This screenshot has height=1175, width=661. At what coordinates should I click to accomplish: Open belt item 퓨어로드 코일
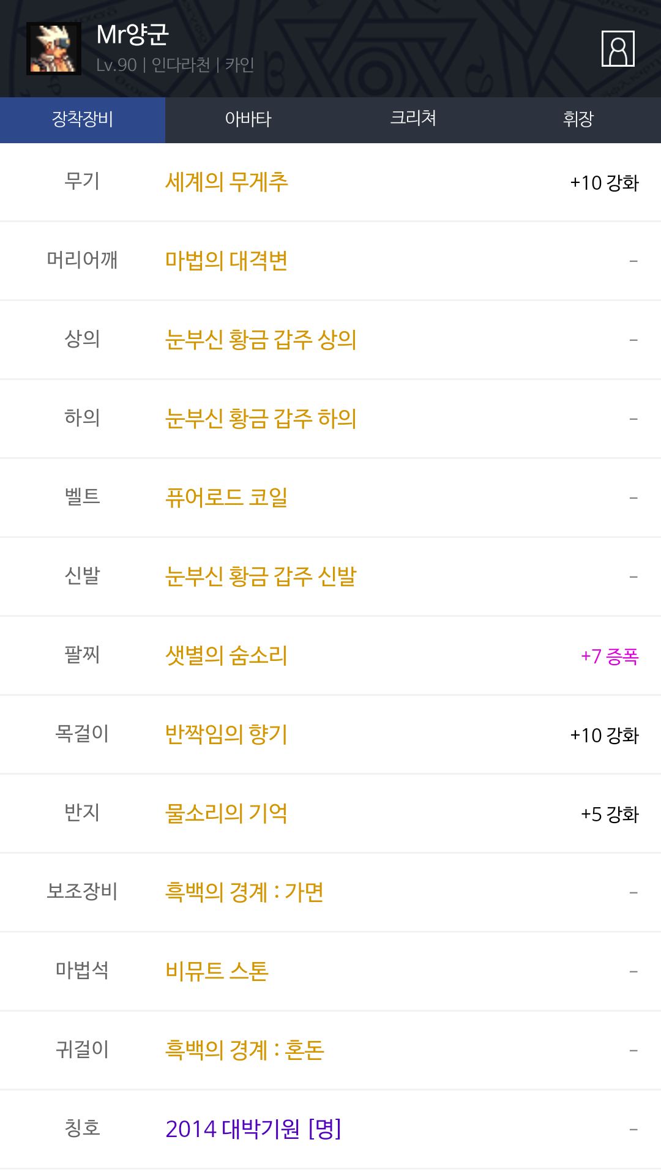(226, 498)
